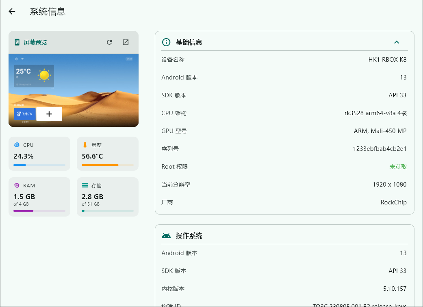This screenshot has height=307, width=423.
Task: Click the 飞牛TV tile in preview
Action: [25, 114]
